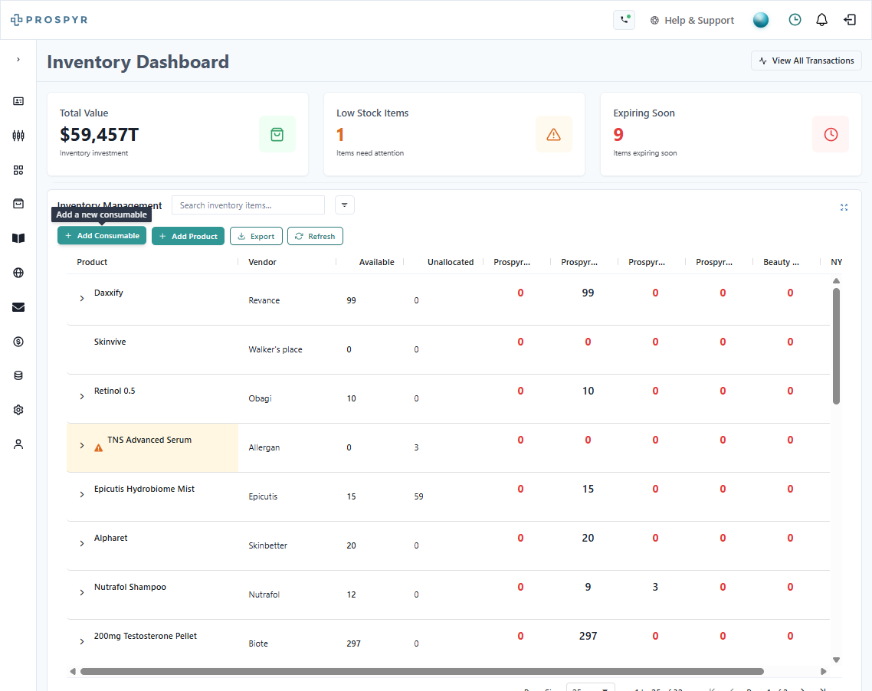Click the Expiring Soon count 9
This screenshot has height=691, width=872.
point(618,135)
